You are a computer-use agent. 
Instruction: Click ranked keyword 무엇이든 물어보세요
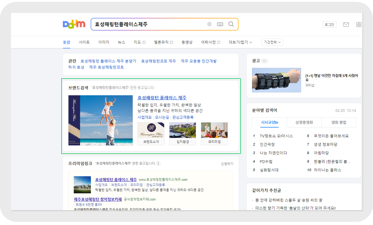click(331, 136)
